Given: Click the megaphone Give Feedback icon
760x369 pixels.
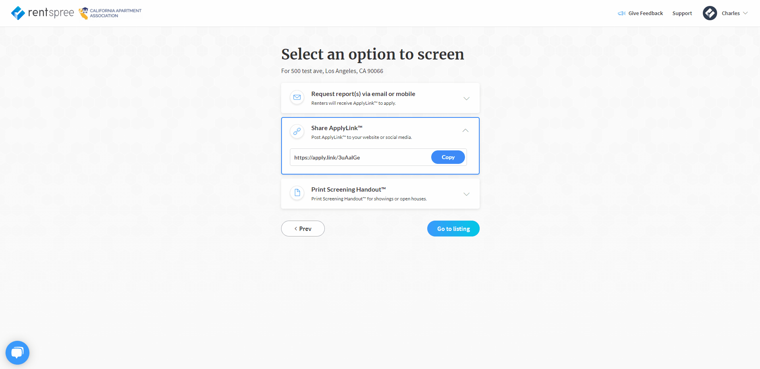Looking at the screenshot, I should click(621, 13).
